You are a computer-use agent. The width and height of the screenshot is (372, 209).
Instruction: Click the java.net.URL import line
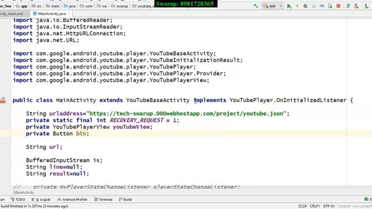[x=46, y=40]
